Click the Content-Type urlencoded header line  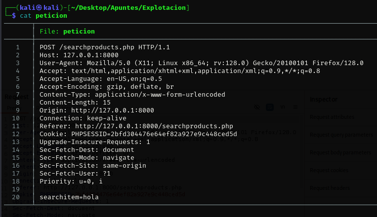(x=132, y=95)
